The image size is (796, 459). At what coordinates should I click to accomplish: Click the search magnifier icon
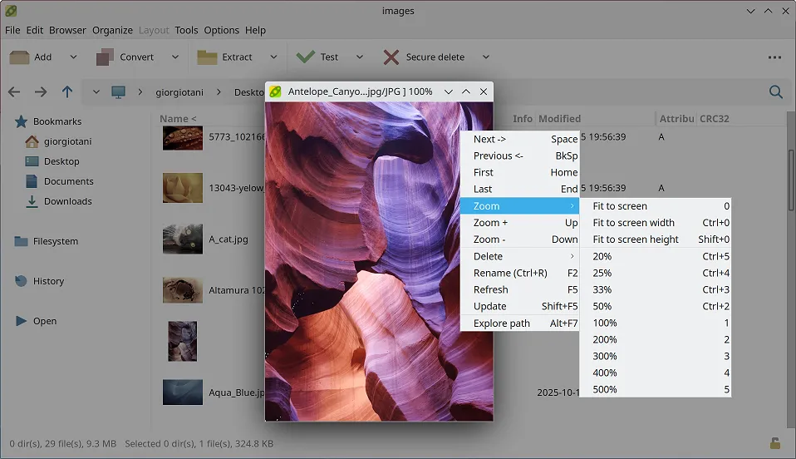775,92
